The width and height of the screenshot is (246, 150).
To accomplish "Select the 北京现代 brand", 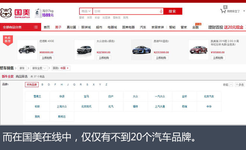I will tap(86, 106).
